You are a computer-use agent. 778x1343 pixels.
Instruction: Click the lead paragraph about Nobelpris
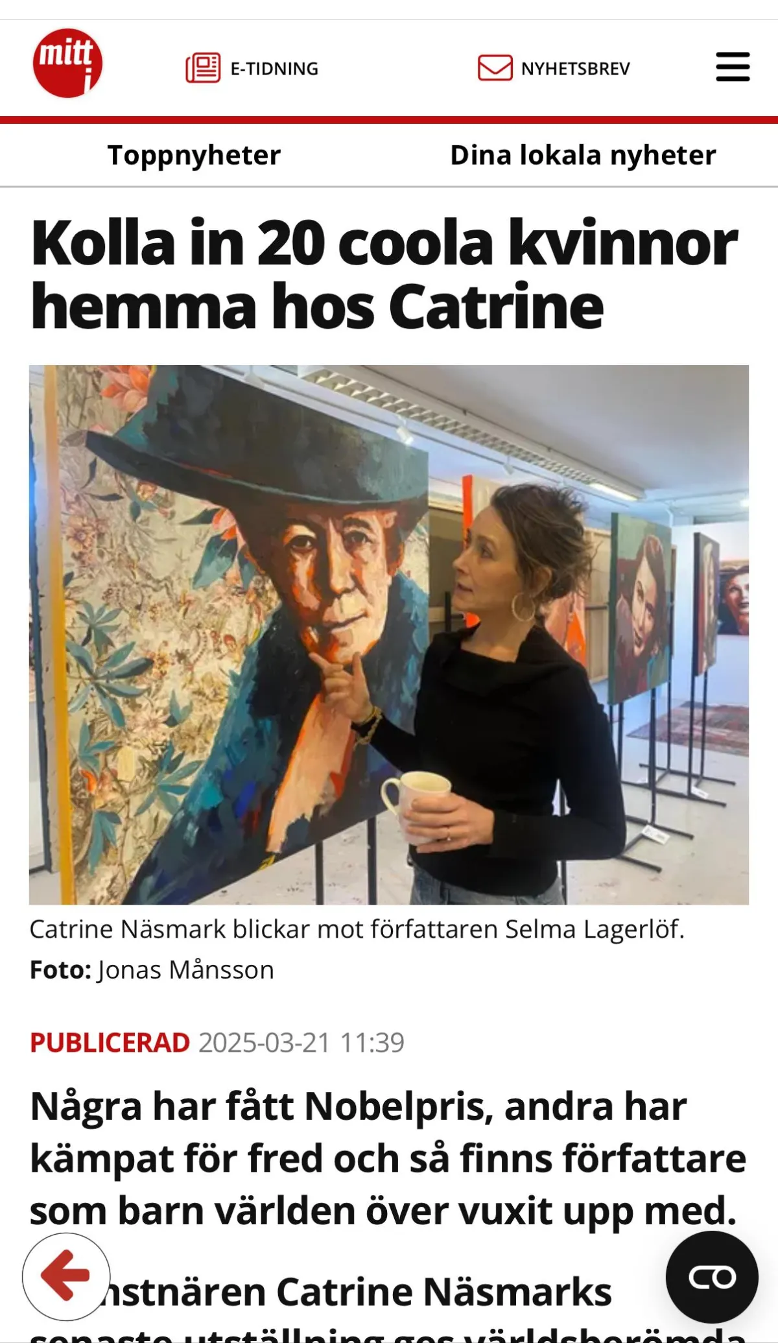[388, 1158]
